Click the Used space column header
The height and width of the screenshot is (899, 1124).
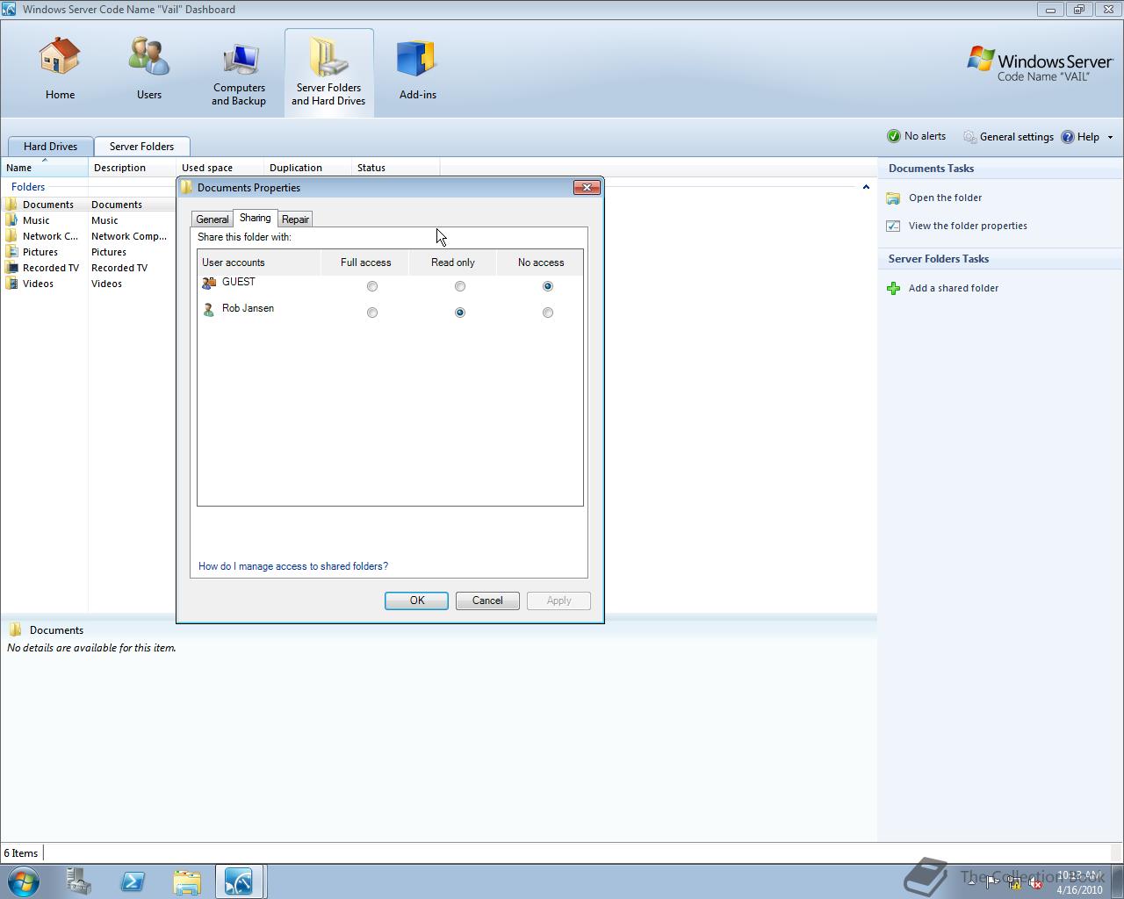click(x=220, y=167)
